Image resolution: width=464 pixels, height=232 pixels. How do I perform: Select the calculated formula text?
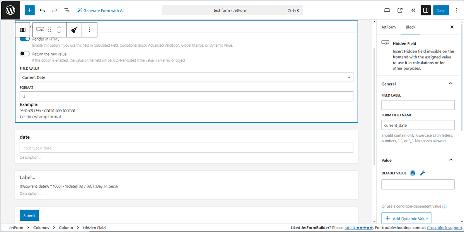pos(69,186)
